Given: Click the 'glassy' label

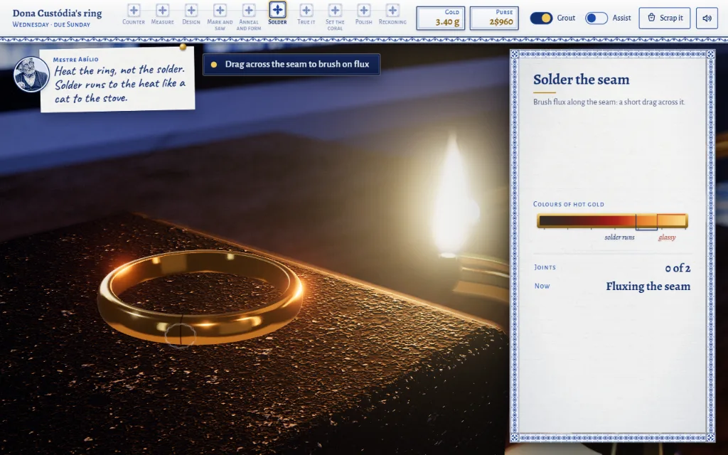Looking at the screenshot, I should pyautogui.click(x=667, y=237).
